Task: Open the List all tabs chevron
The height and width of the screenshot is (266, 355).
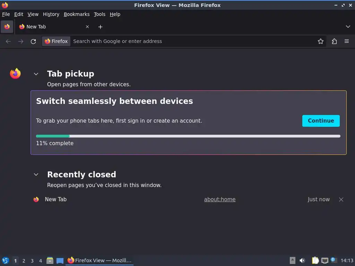Action: pyautogui.click(x=348, y=27)
